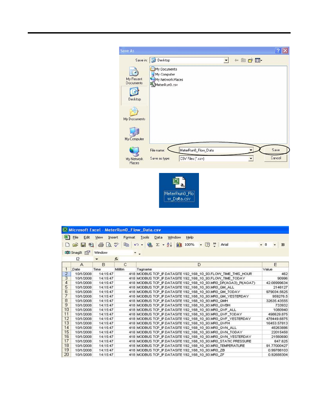The image size is (319, 414).
Task: Select My Recent Documents in places bar
Action: tap(134, 76)
